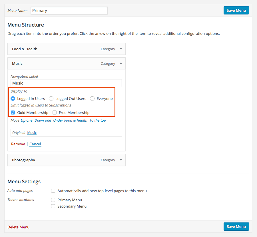This screenshot has width=257, height=237.
Task: Enable automatically add new top-level pages
Action: pyautogui.click(x=53, y=191)
